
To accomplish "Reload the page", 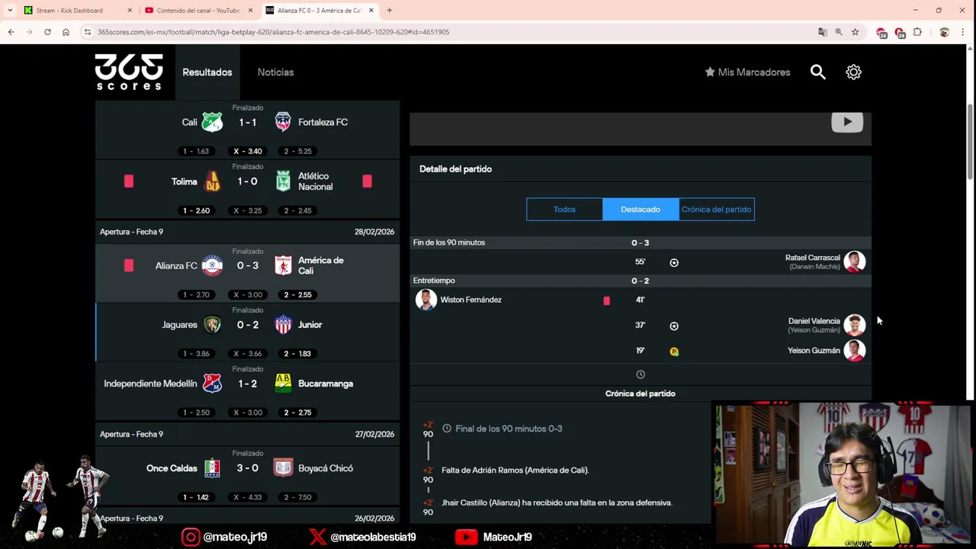I will [x=47, y=32].
